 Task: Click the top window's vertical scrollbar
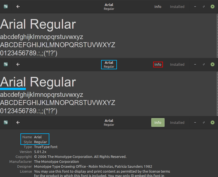217,36
